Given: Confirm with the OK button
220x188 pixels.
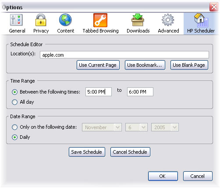Looking at the screenshot, I should pyautogui.click(x=163, y=176).
